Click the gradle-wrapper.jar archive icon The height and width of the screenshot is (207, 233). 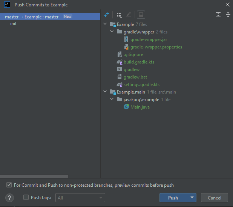click(x=126, y=39)
